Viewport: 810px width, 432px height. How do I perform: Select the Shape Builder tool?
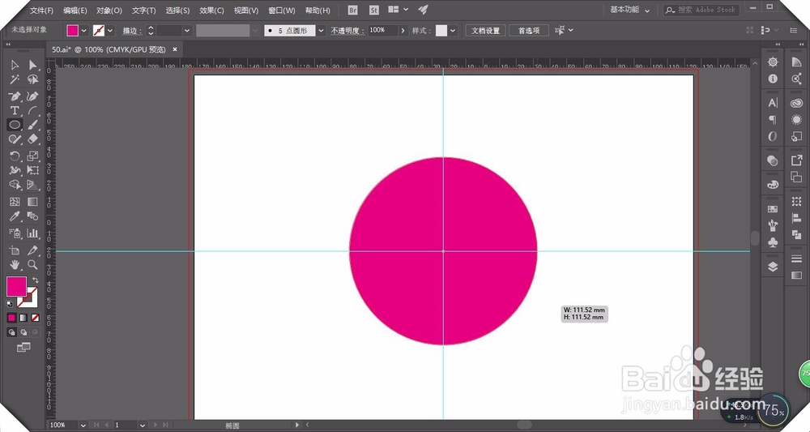click(x=15, y=185)
